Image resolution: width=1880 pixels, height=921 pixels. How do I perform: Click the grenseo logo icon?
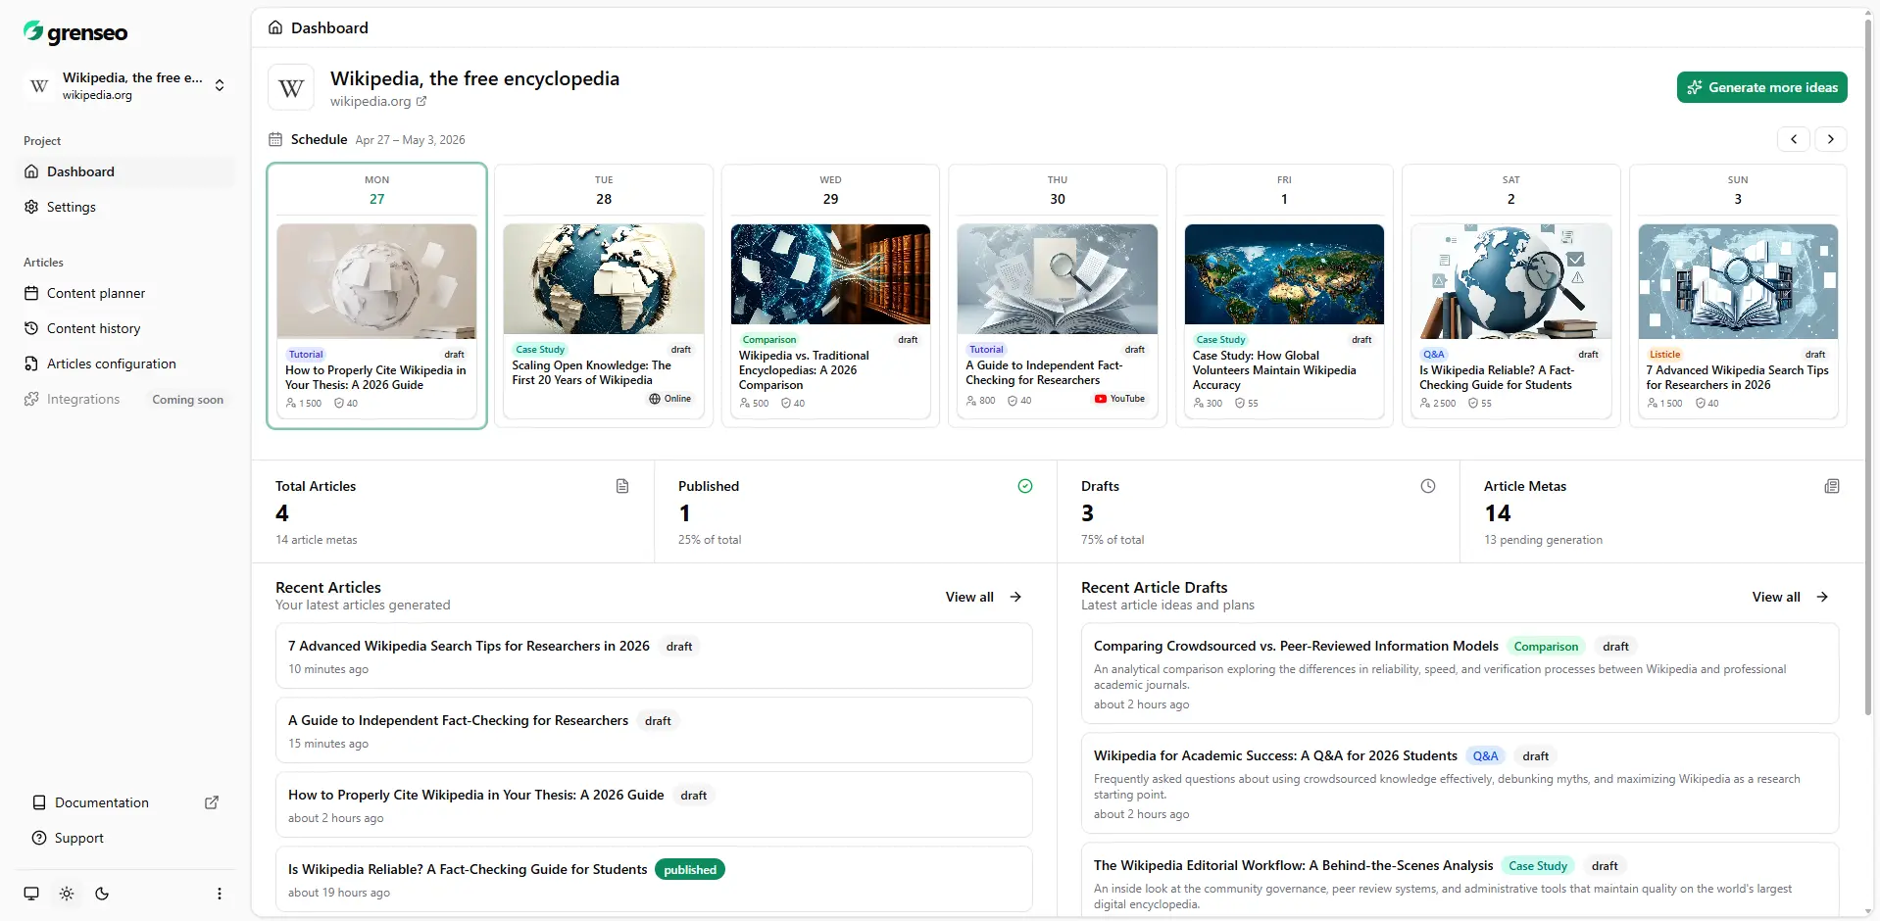point(33,31)
